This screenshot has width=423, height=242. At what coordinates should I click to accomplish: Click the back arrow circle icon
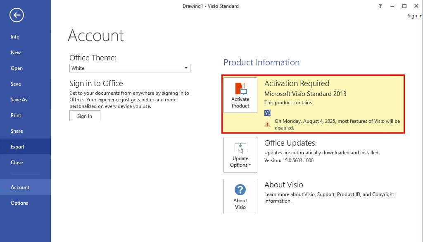pos(17,15)
